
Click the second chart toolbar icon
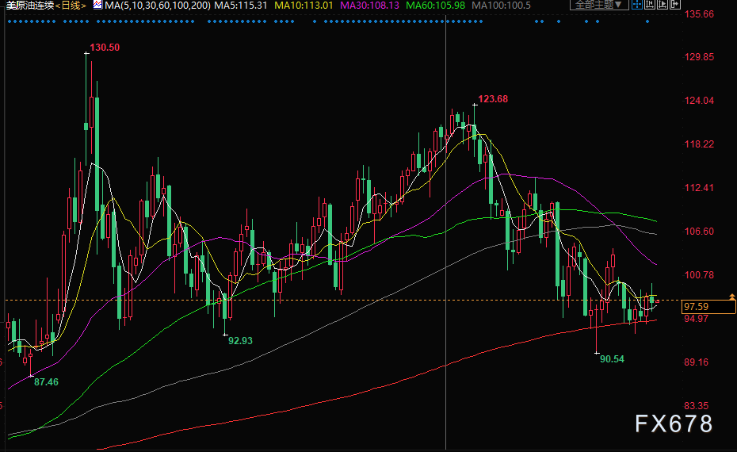(649, 5)
